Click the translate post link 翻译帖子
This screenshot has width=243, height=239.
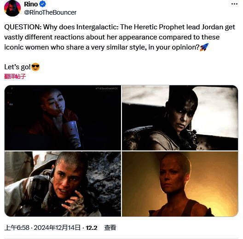(15, 77)
